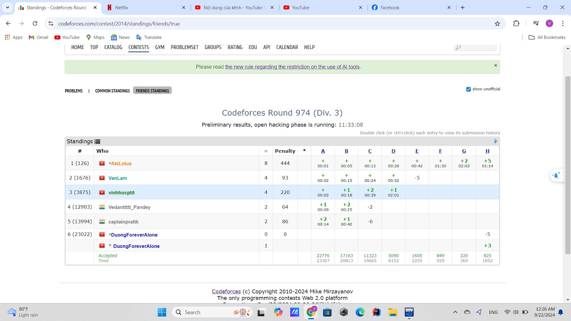Viewport: 571px width, 321px height.
Task: Open Gmail bookmark
Action: (x=38, y=37)
